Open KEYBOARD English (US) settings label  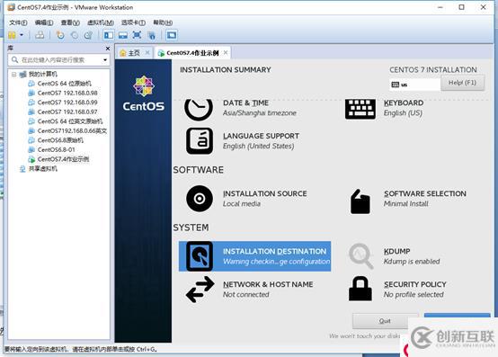pos(404,108)
